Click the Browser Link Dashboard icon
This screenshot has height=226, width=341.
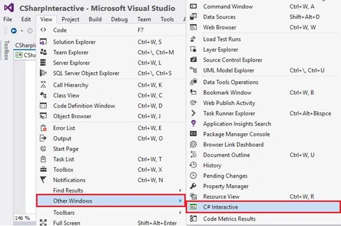pyautogui.click(x=193, y=144)
